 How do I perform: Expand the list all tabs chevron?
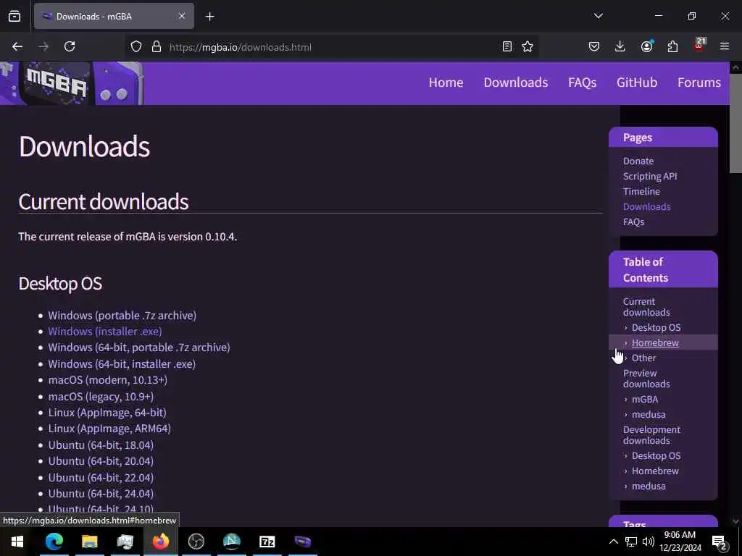point(599,16)
